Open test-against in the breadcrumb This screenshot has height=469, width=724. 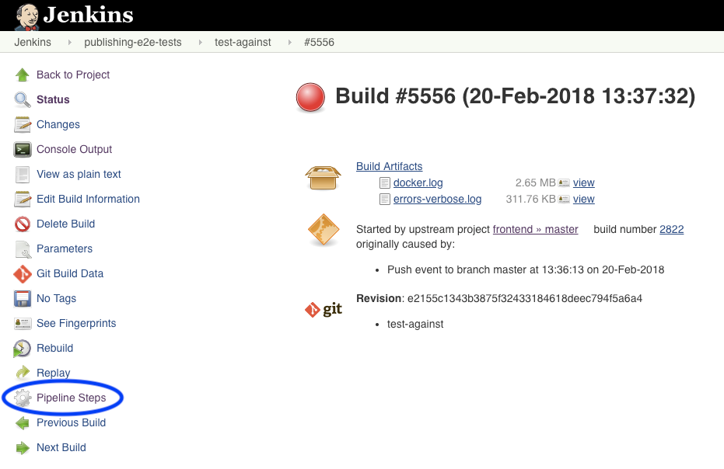[x=243, y=43]
